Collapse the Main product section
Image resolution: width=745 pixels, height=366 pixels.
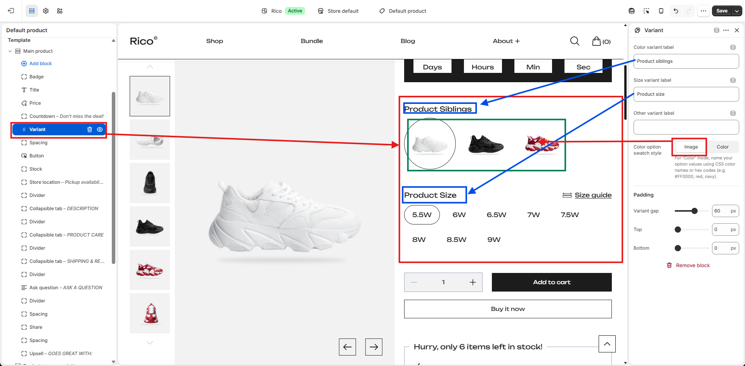coord(10,51)
